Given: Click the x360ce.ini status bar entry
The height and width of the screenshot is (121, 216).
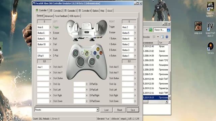Looking at the screenshot, I should (x=115, y=119).
